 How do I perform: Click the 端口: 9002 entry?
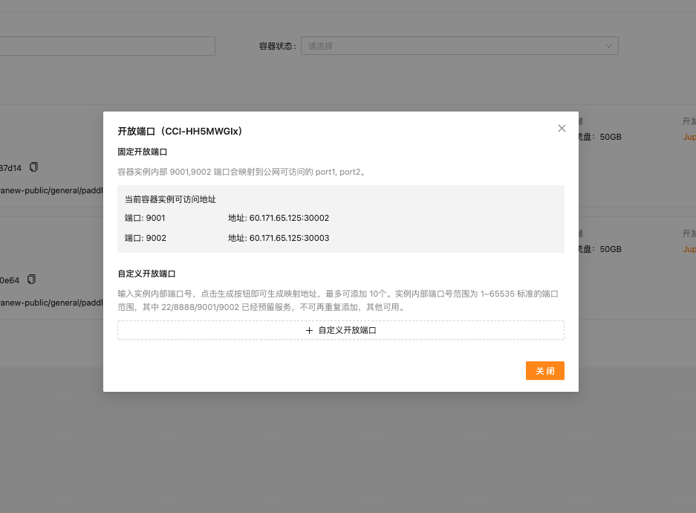pyautogui.click(x=145, y=238)
